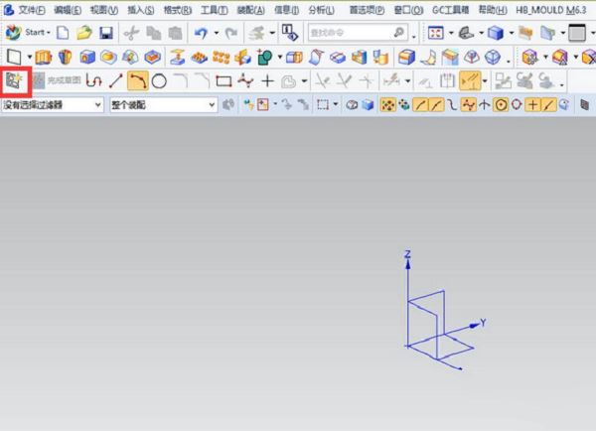Click the Paste icon

[x=175, y=33]
